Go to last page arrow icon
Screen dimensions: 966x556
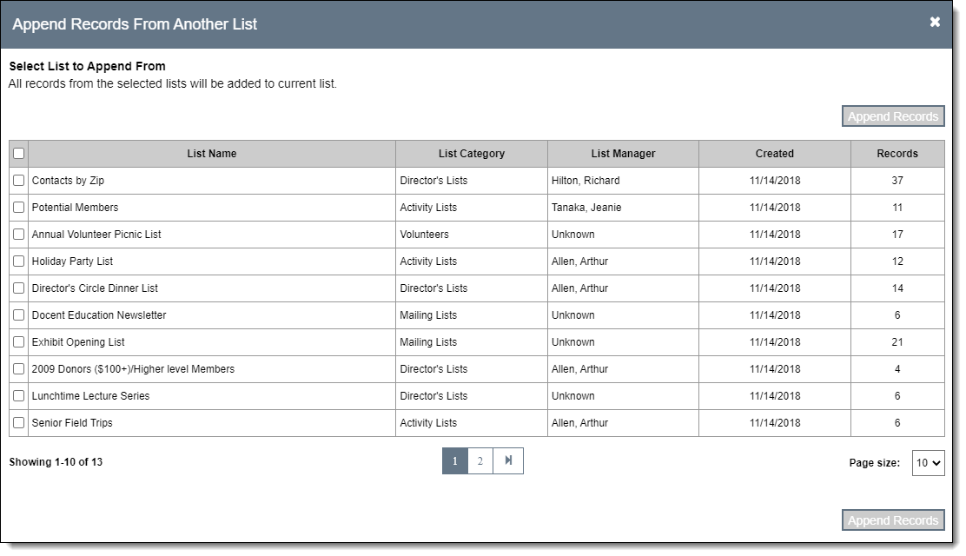pos(508,461)
